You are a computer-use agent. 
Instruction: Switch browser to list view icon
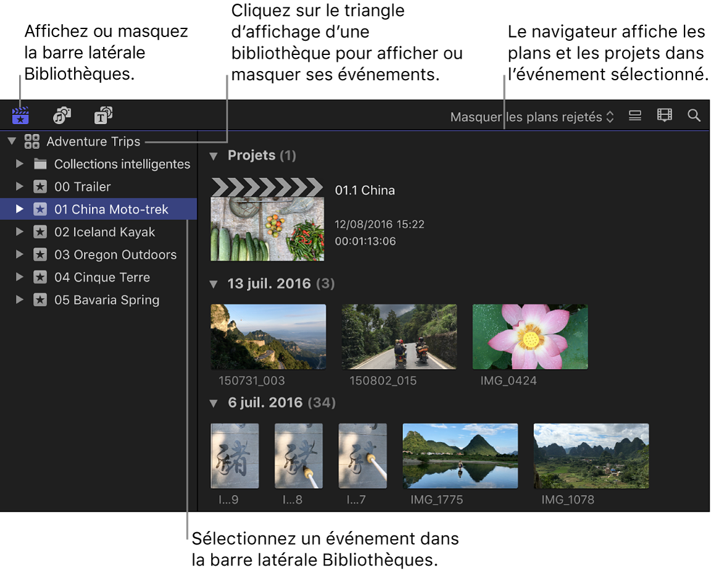coord(634,115)
